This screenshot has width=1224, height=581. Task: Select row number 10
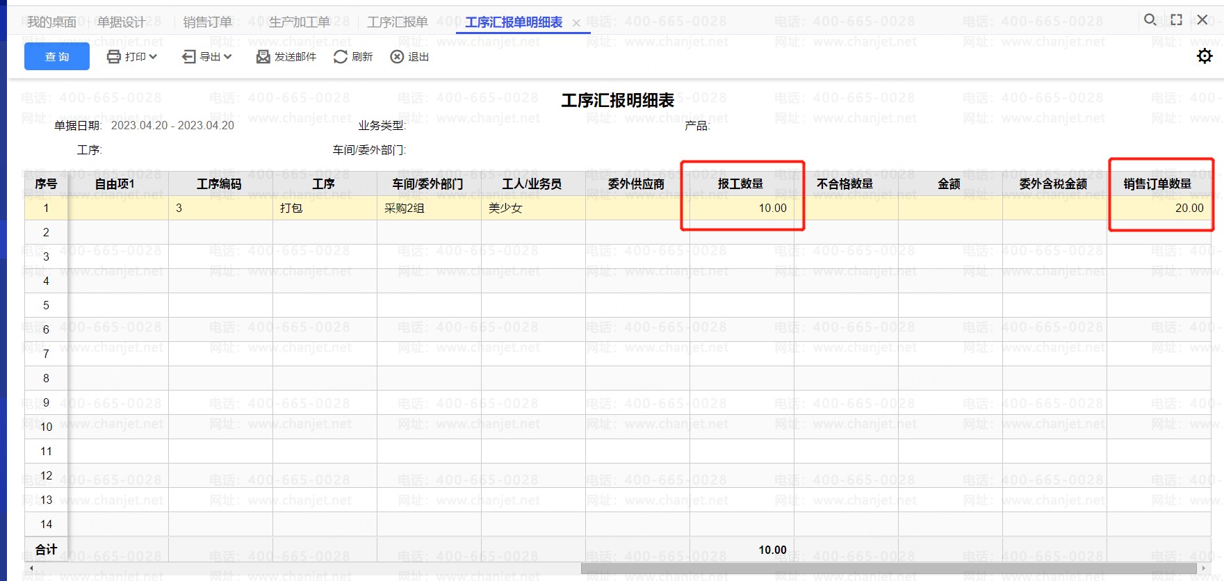click(x=46, y=427)
